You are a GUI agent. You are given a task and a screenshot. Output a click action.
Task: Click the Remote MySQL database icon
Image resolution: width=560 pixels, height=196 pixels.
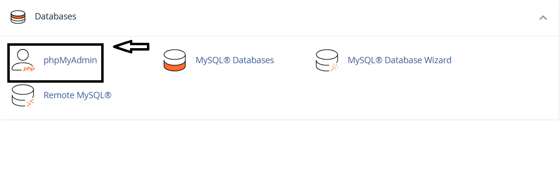point(23,95)
